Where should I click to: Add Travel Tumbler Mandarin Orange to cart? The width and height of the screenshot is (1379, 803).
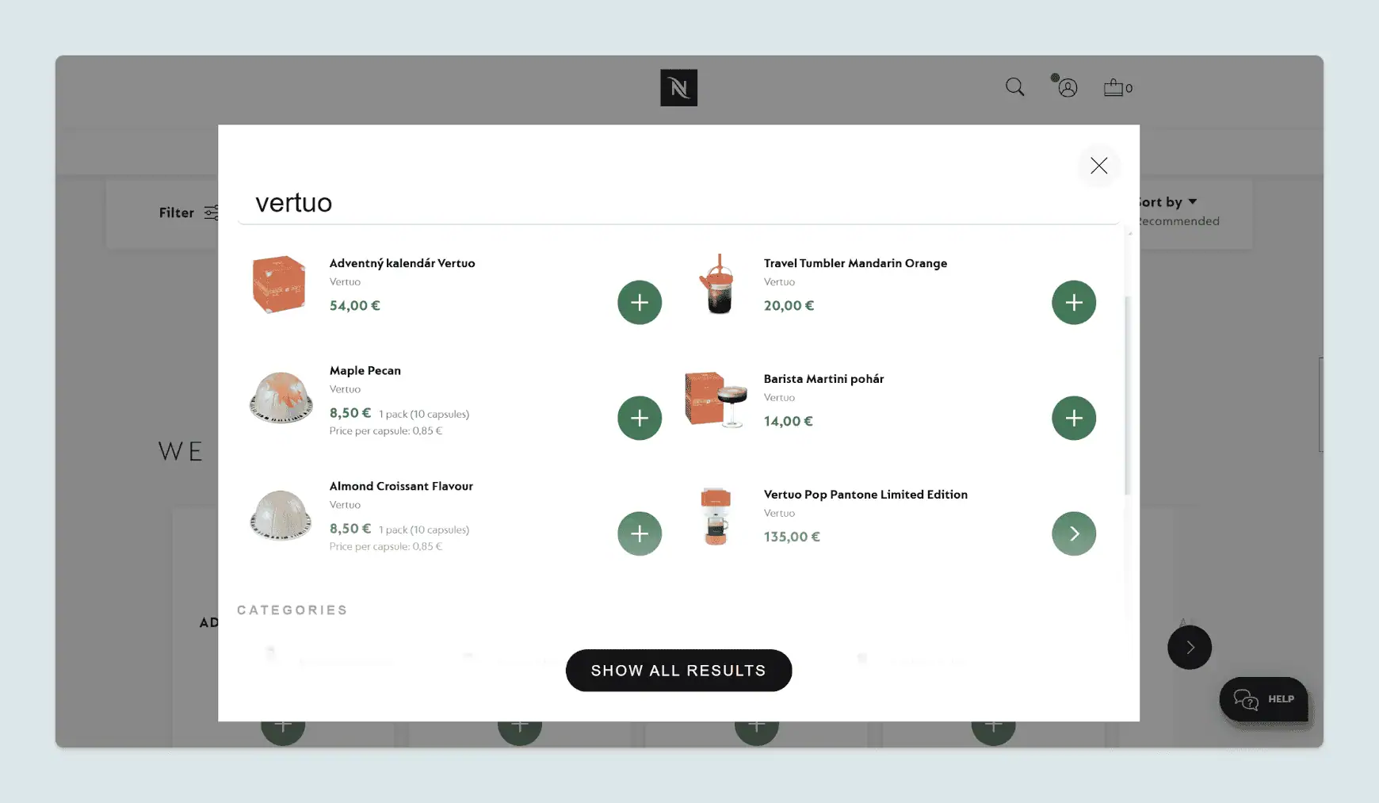(1074, 302)
